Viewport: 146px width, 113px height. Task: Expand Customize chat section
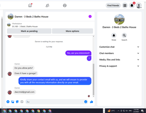(119, 47)
